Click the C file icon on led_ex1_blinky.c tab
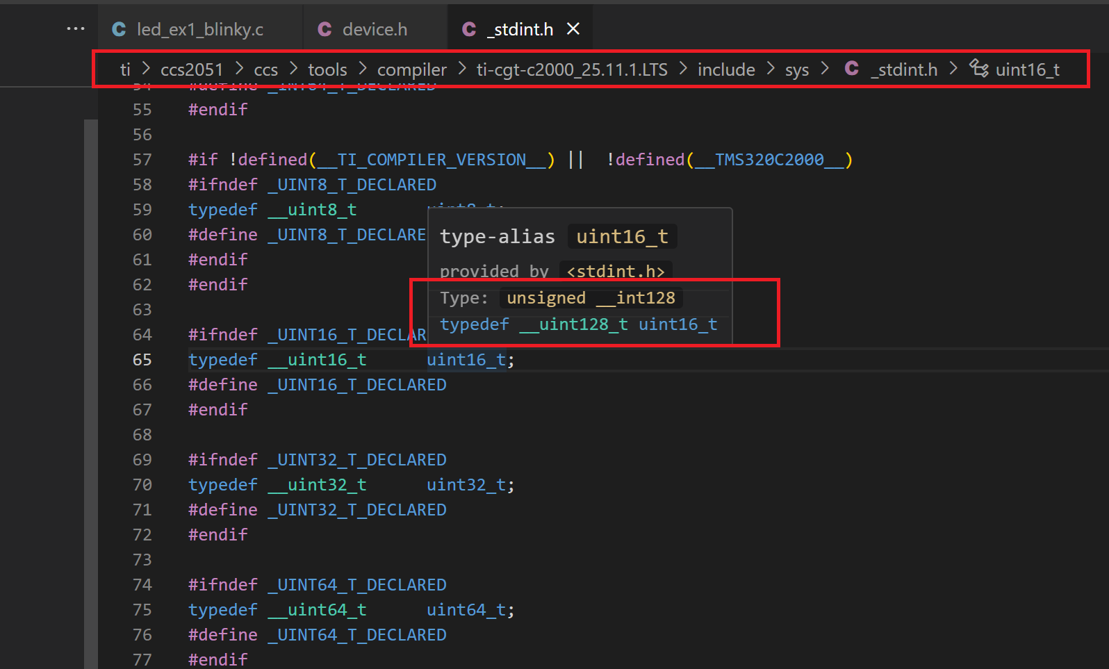The height and width of the screenshot is (669, 1109). pyautogui.click(x=119, y=29)
